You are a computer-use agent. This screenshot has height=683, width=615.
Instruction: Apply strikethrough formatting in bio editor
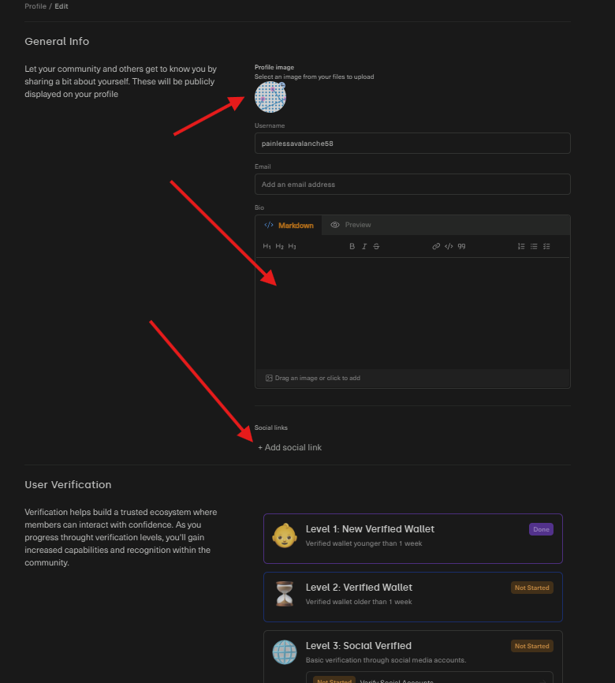point(376,247)
